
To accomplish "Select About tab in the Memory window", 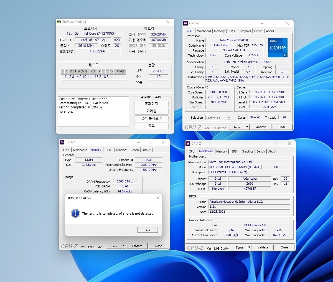I will [146, 150].
